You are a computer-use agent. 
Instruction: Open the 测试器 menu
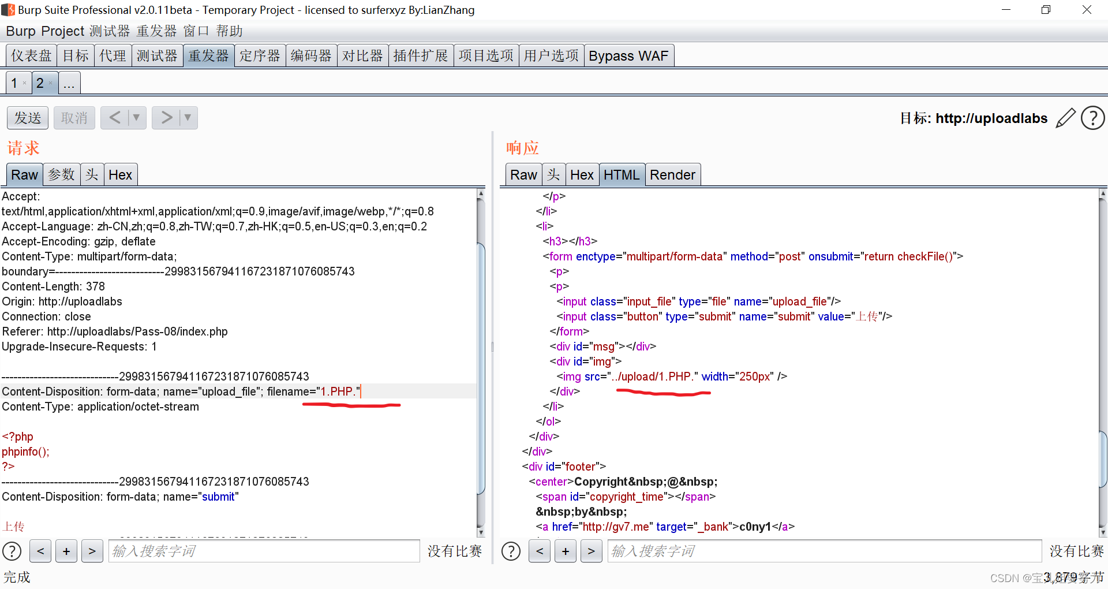(x=110, y=31)
